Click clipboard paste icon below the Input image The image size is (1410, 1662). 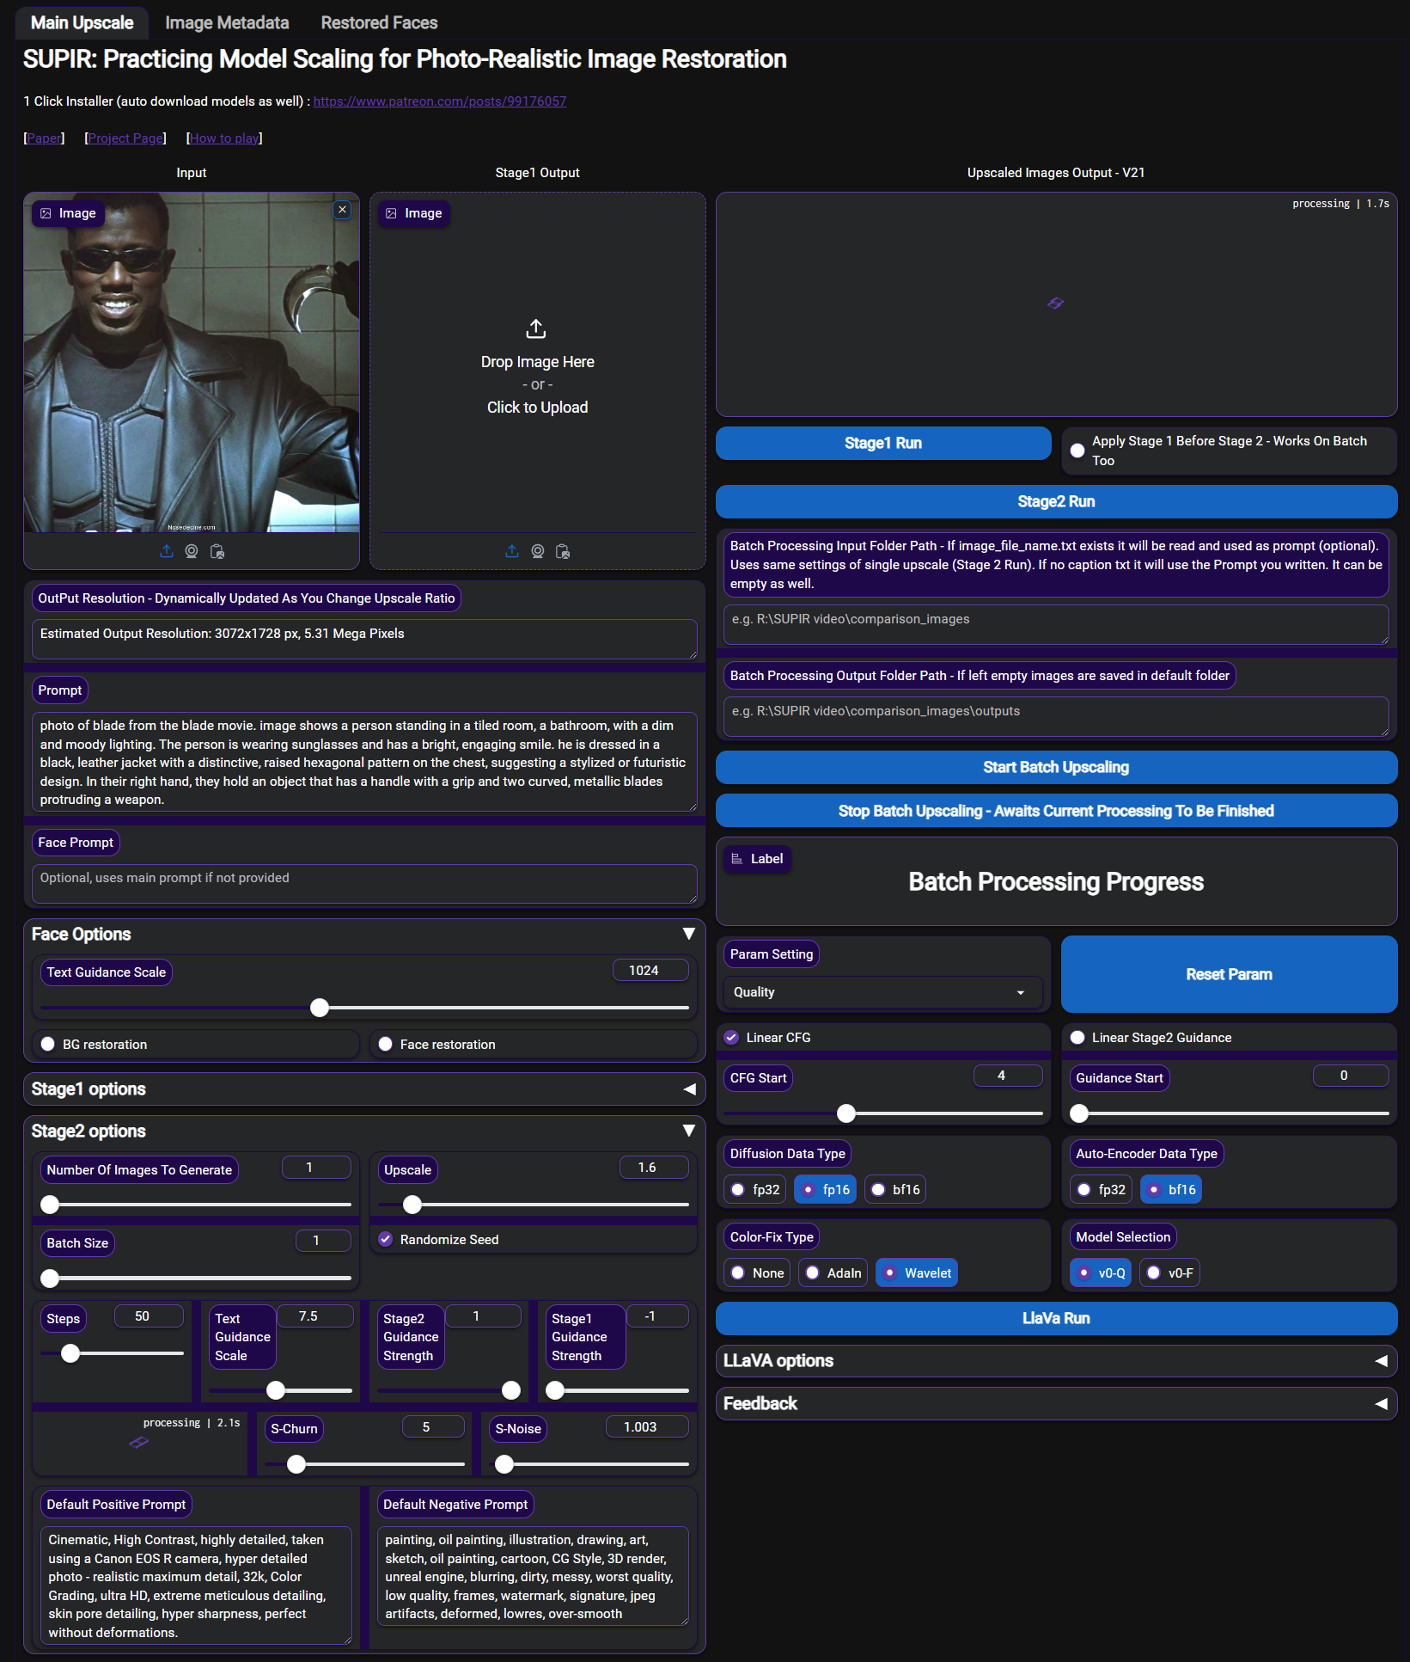tap(217, 551)
